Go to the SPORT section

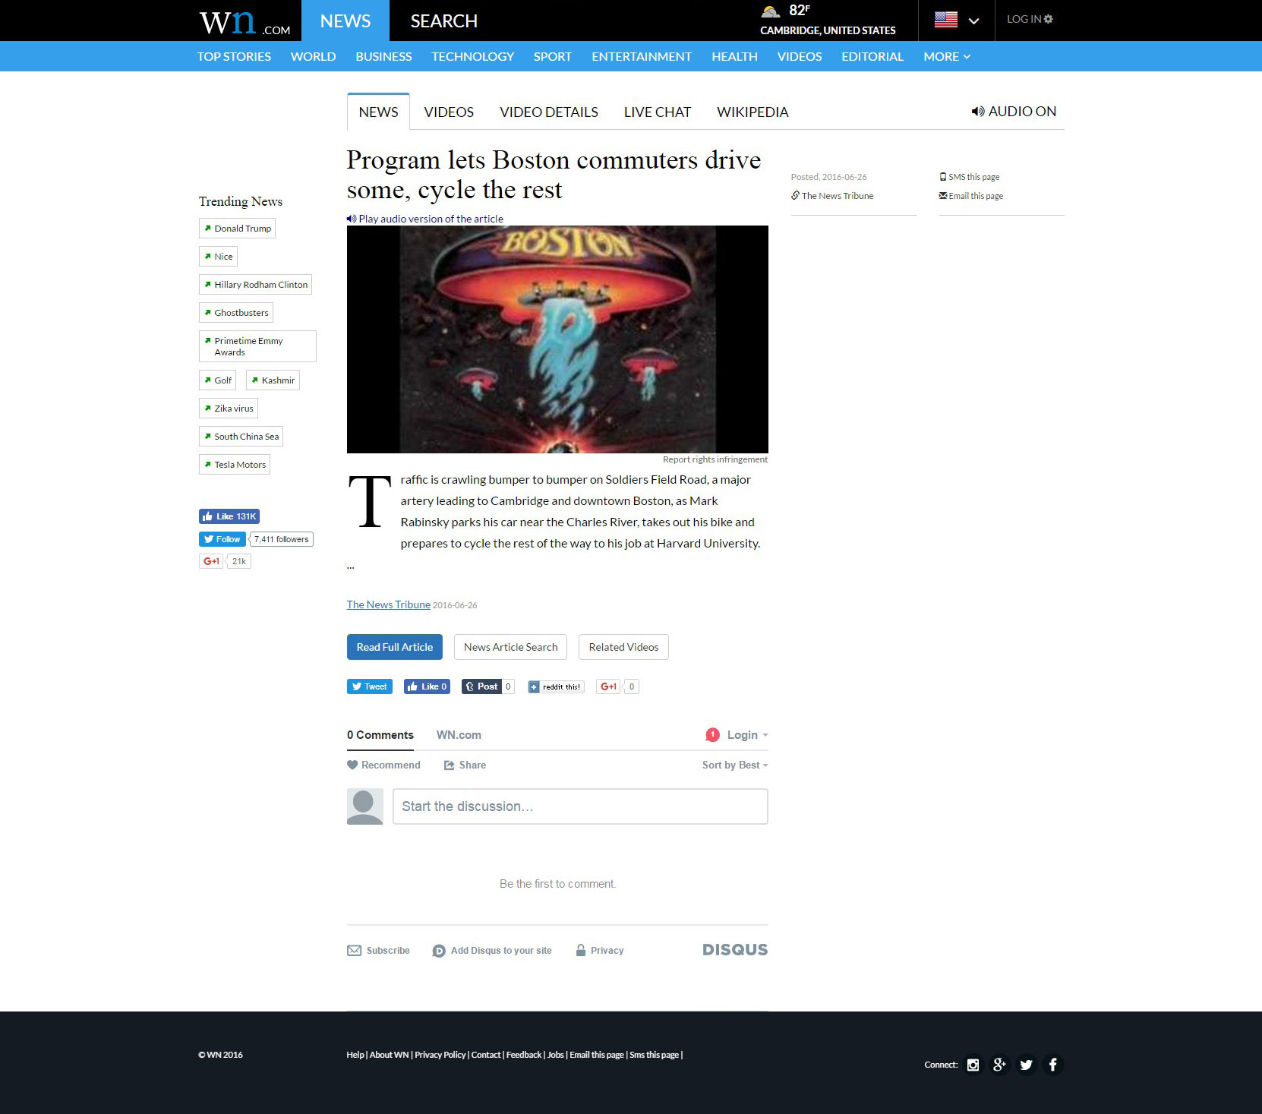552,56
